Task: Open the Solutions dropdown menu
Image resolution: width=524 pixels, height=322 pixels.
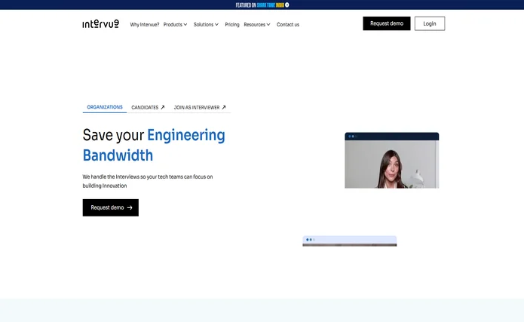Action: 206,24
